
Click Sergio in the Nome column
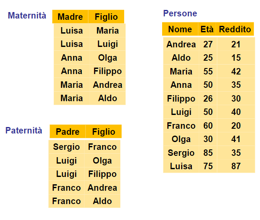pyautogui.click(x=181, y=153)
